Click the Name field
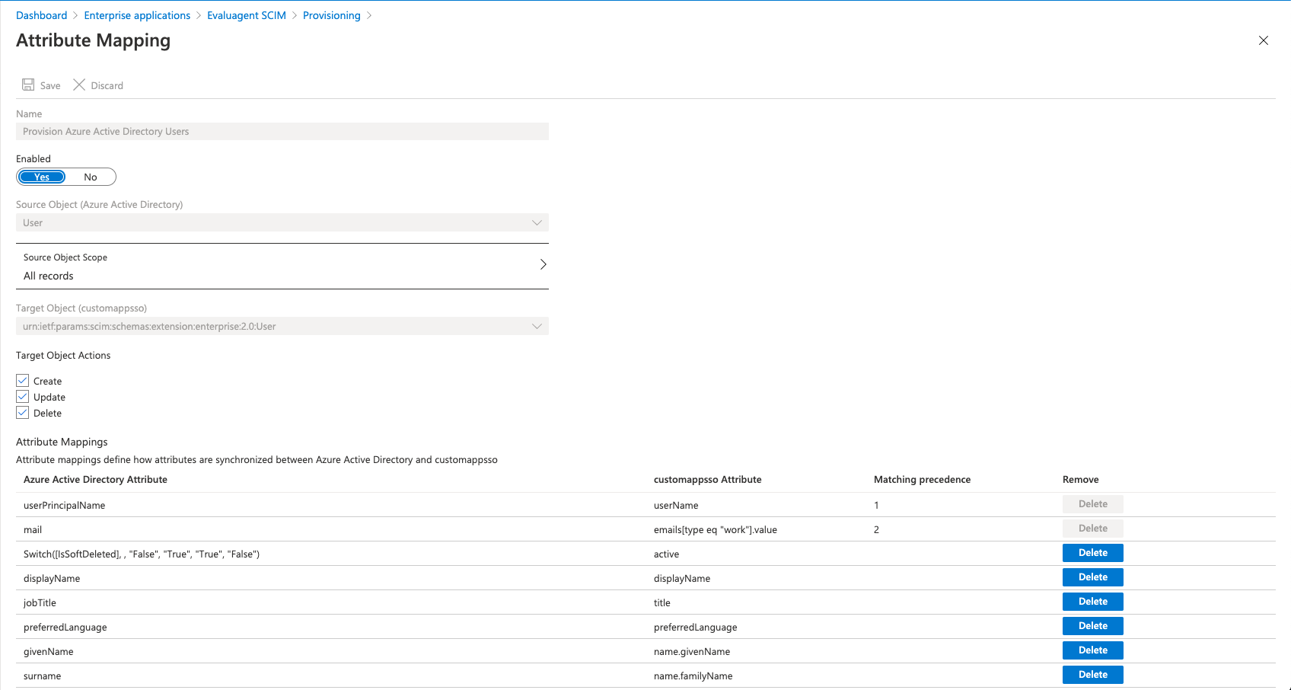1291x690 pixels. pos(282,131)
